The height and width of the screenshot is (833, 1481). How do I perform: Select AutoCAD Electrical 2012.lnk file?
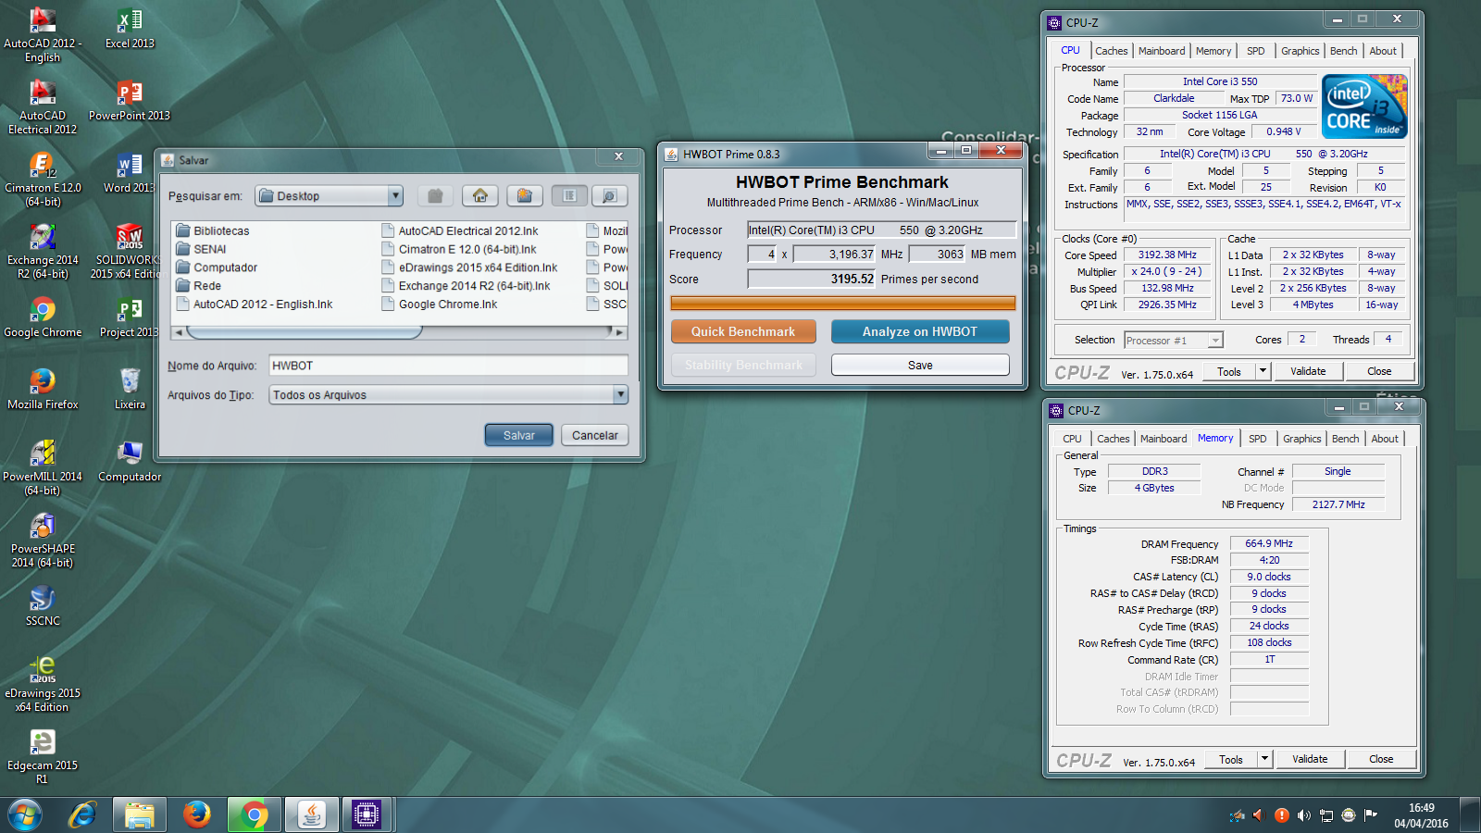[x=460, y=230]
